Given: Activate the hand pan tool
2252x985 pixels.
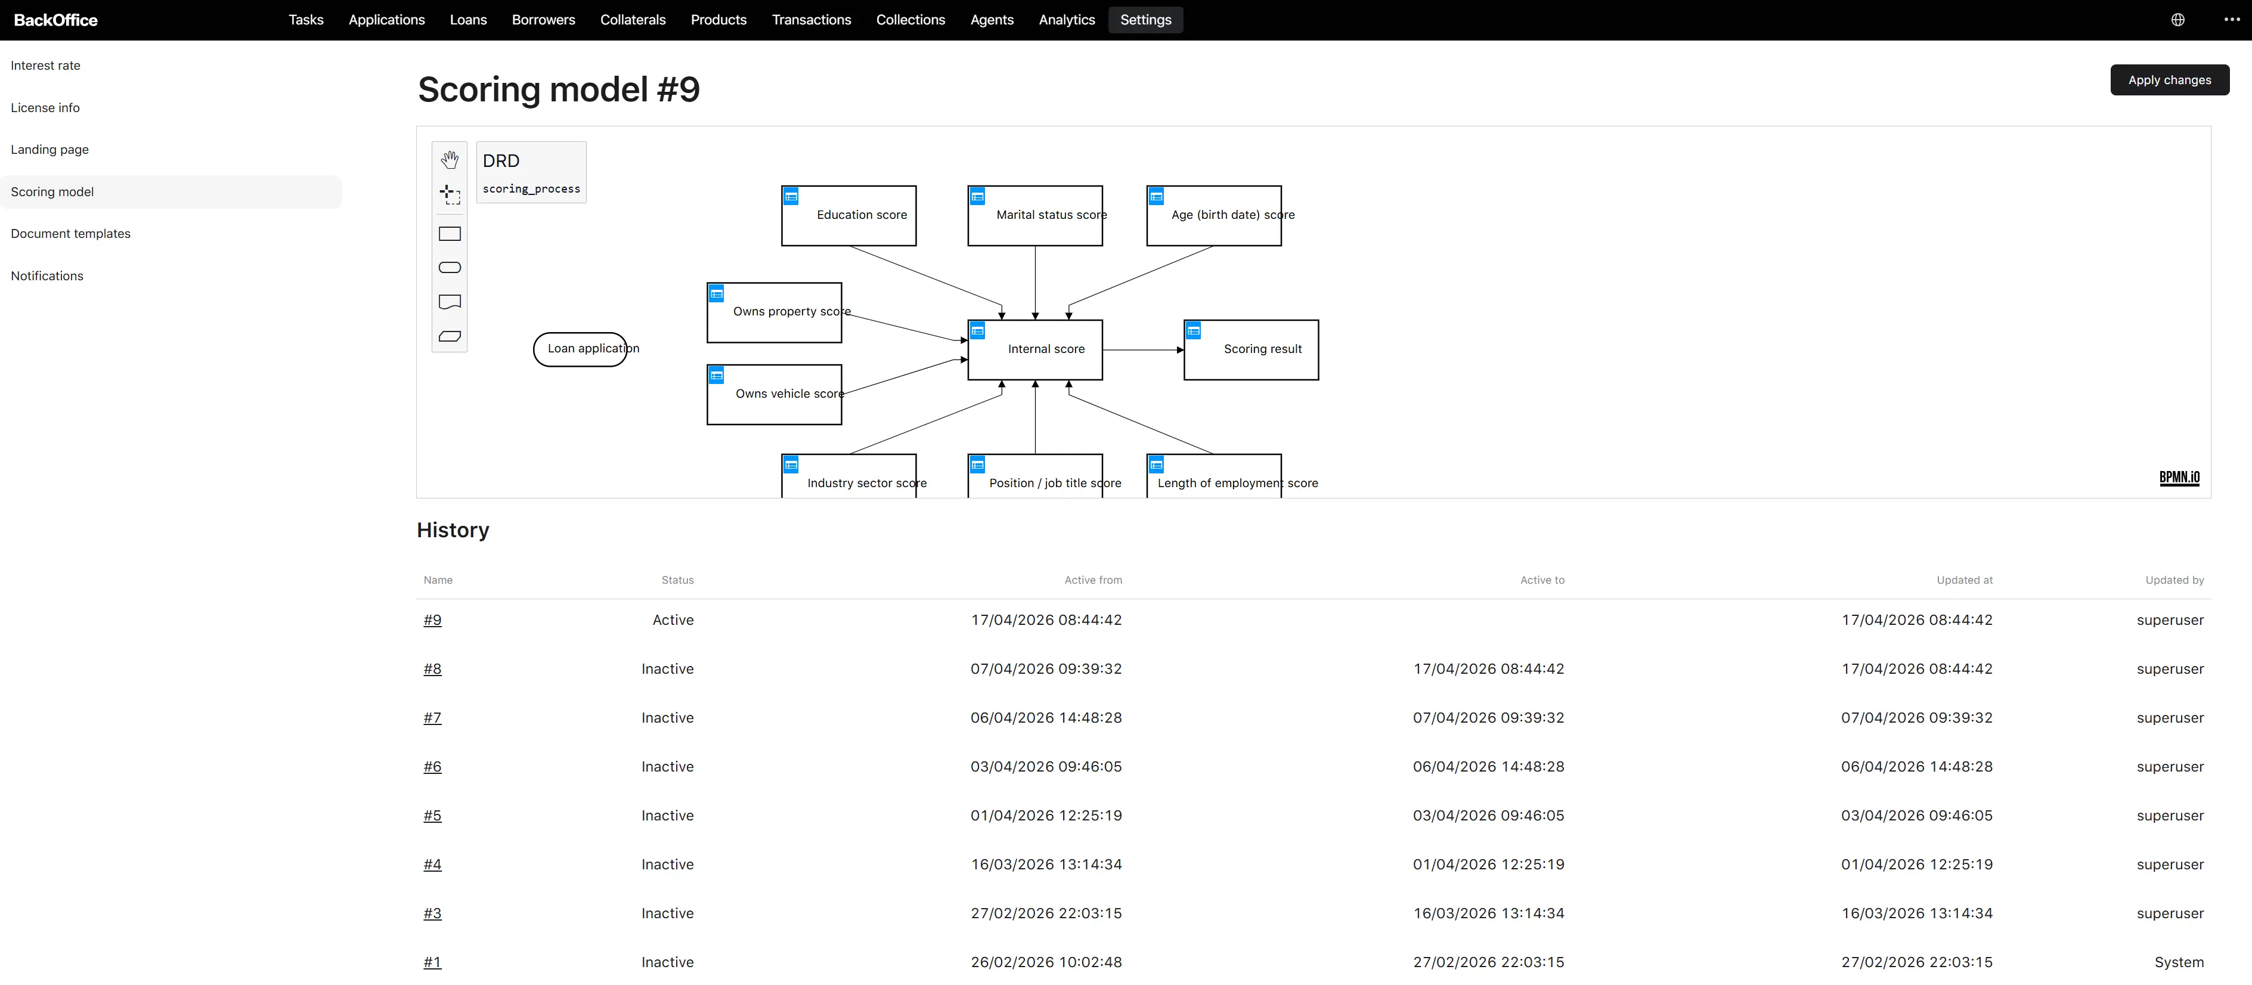Looking at the screenshot, I should click(x=450, y=159).
